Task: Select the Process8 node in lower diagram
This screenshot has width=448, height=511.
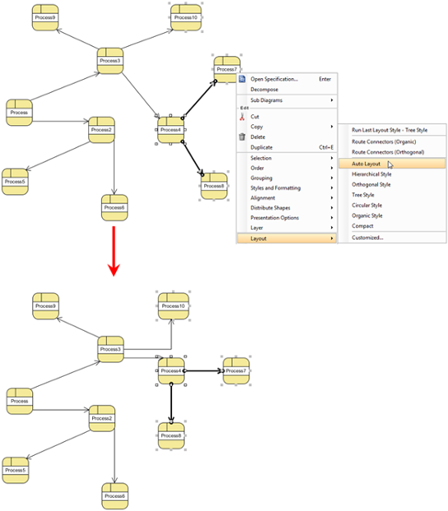Action: (x=171, y=436)
